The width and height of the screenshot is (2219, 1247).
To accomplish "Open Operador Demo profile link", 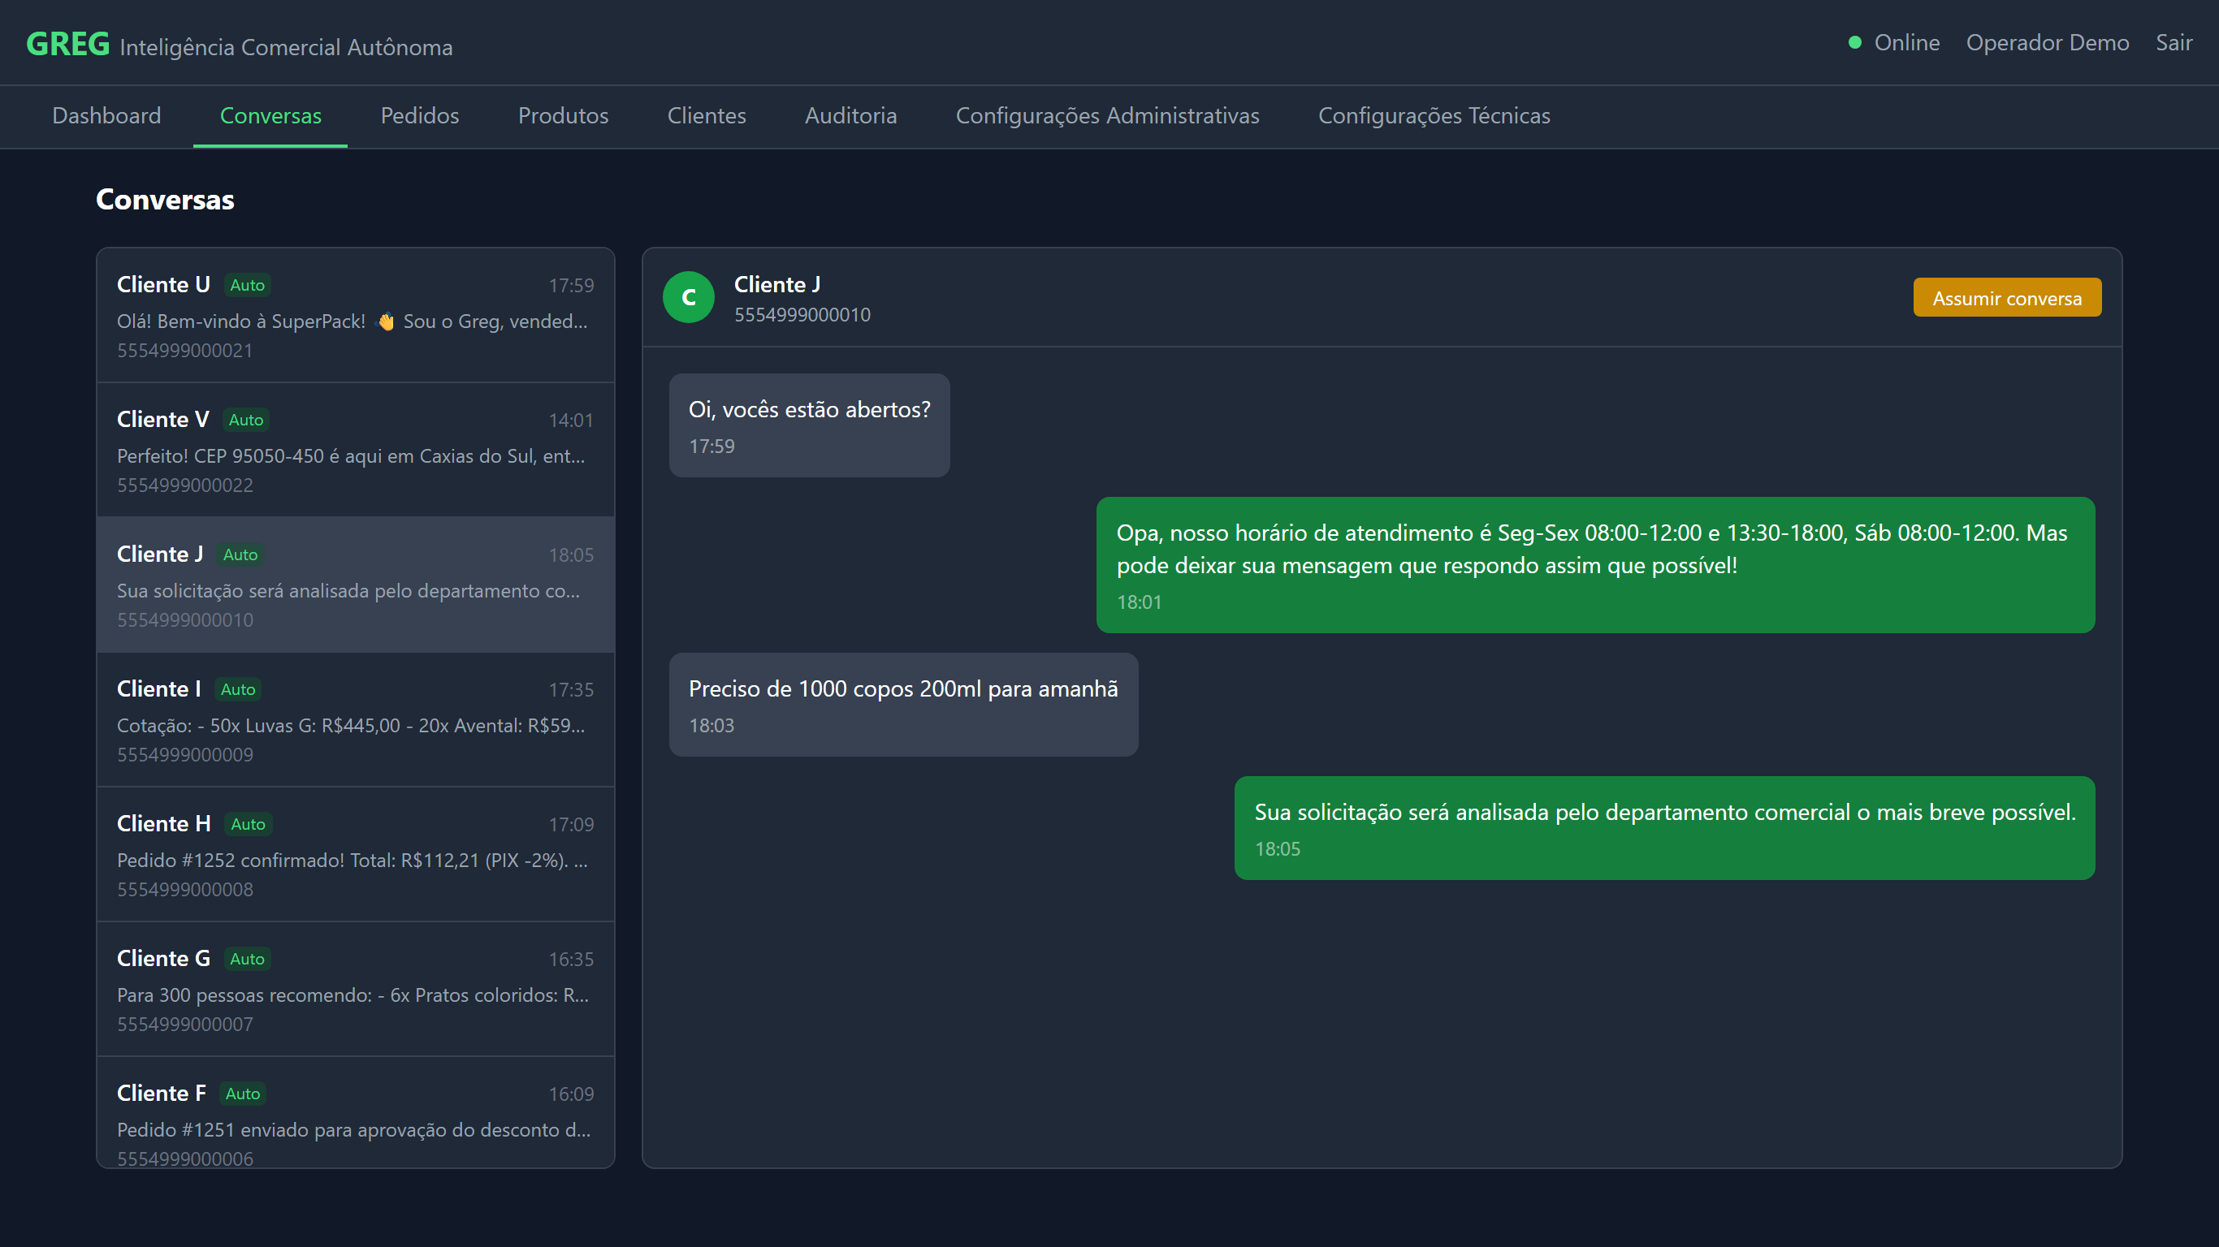I will (x=2047, y=42).
